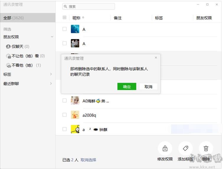
Task: Check the box for A0海鲜 contact
Action: pos(65,101)
